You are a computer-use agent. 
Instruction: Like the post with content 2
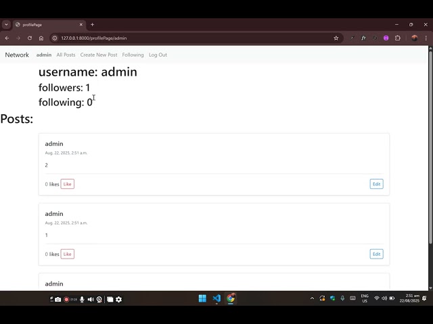pyautogui.click(x=68, y=184)
